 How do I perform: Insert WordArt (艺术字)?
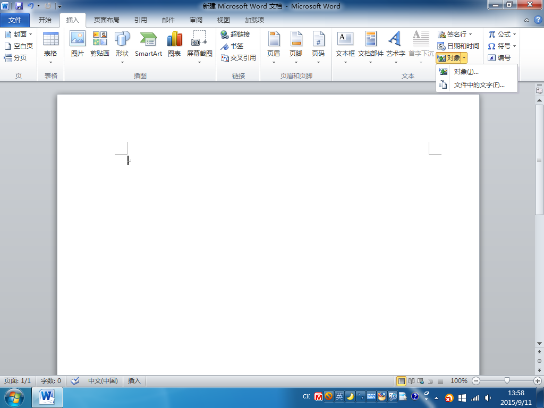pos(395,47)
